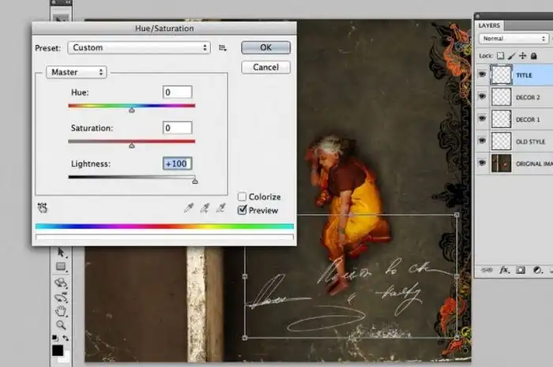The width and height of the screenshot is (553, 367).
Task: Click the TITLE layer name
Action: tap(524, 75)
